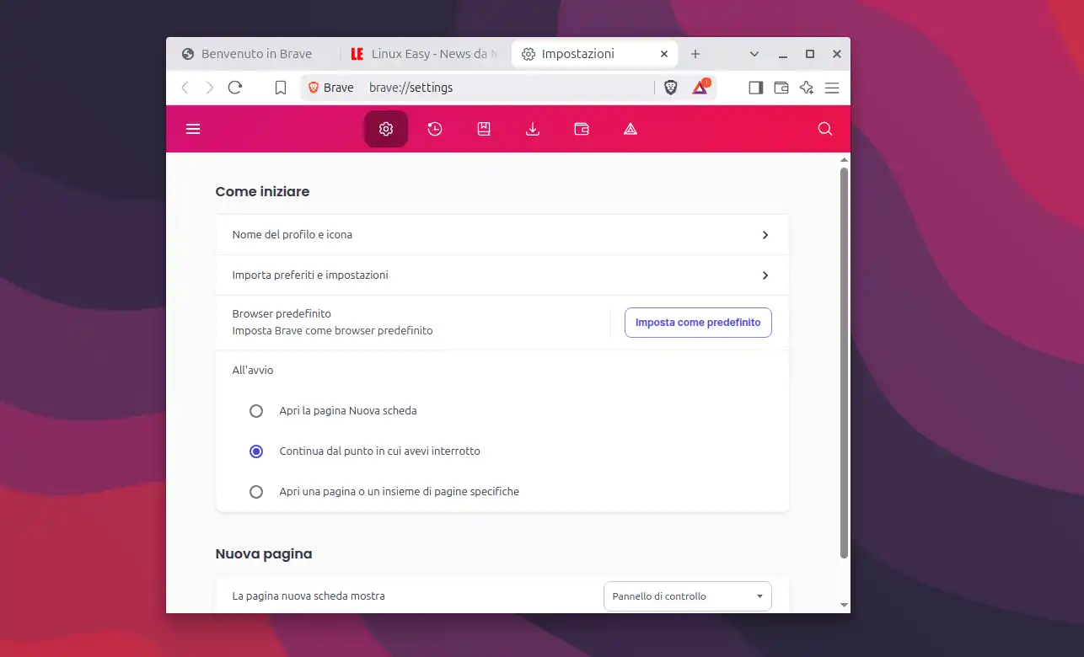Open Brave Rewards triangle icon in pink header

click(x=631, y=129)
